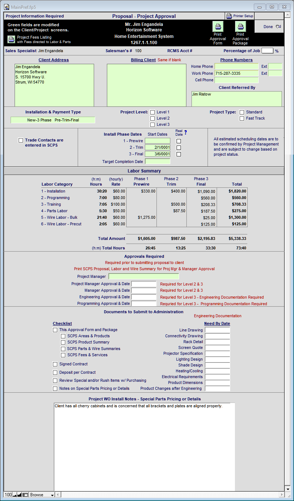Click the Final start date field
The height and width of the screenshot is (501, 294).
(158, 154)
